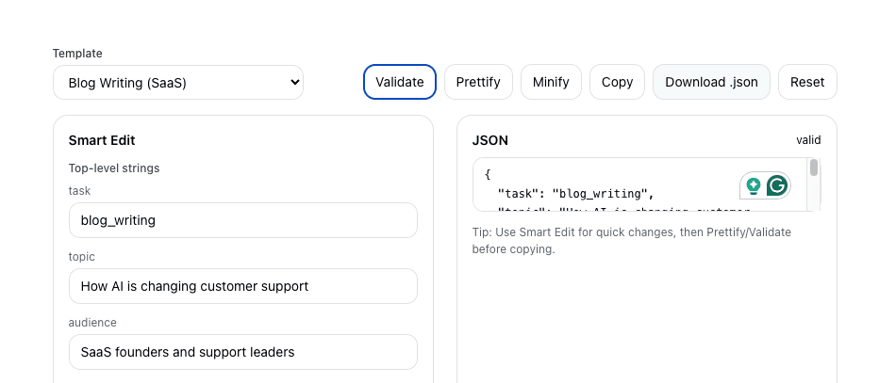
Task: Click the Smart Edit panel heading
Action: 102,140
